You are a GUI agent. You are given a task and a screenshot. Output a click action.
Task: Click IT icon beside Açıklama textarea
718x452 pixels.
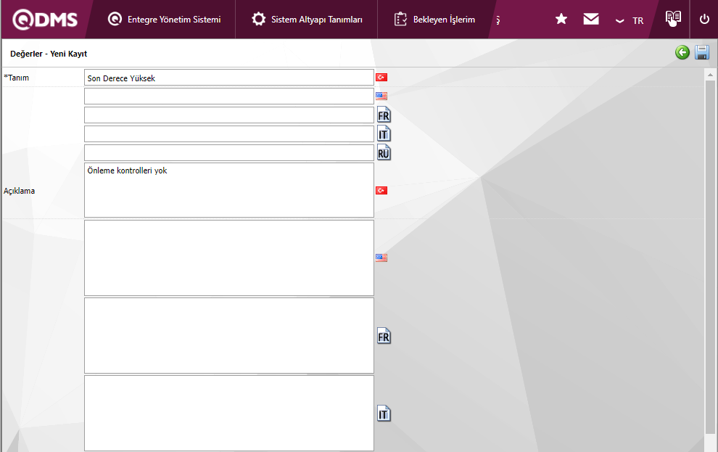(384, 414)
